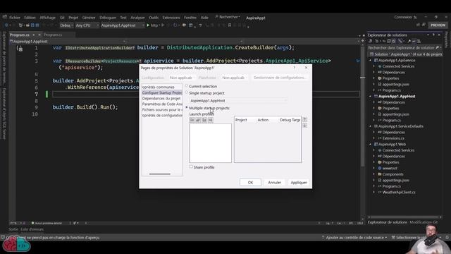Open the Fichier menu
This screenshot has height=254, width=451.
[x=15, y=18]
